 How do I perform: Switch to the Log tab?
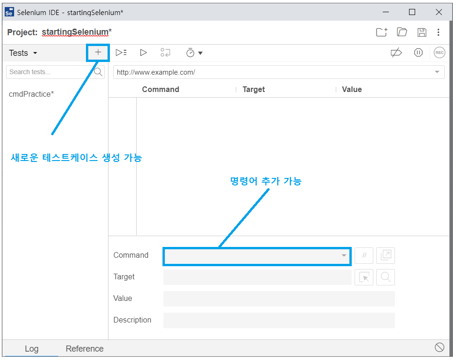[x=31, y=348]
